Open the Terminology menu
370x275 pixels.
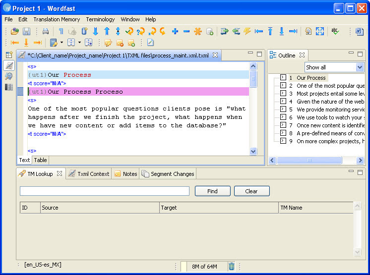pos(100,19)
